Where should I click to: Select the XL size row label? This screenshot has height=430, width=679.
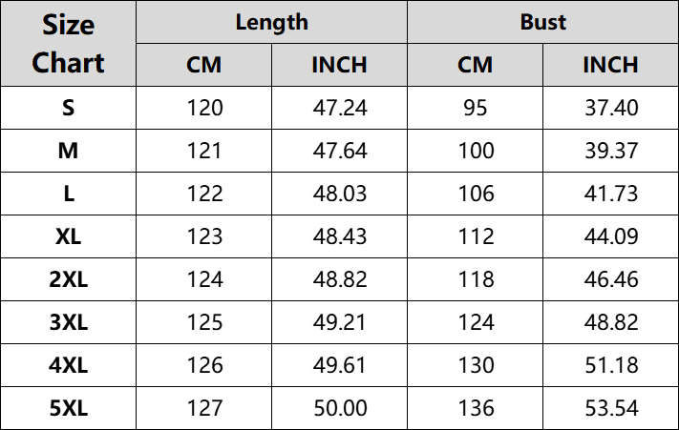pyautogui.click(x=69, y=236)
